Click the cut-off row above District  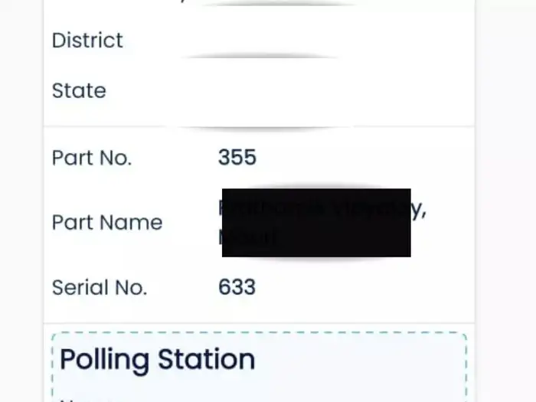[x=260, y=3]
